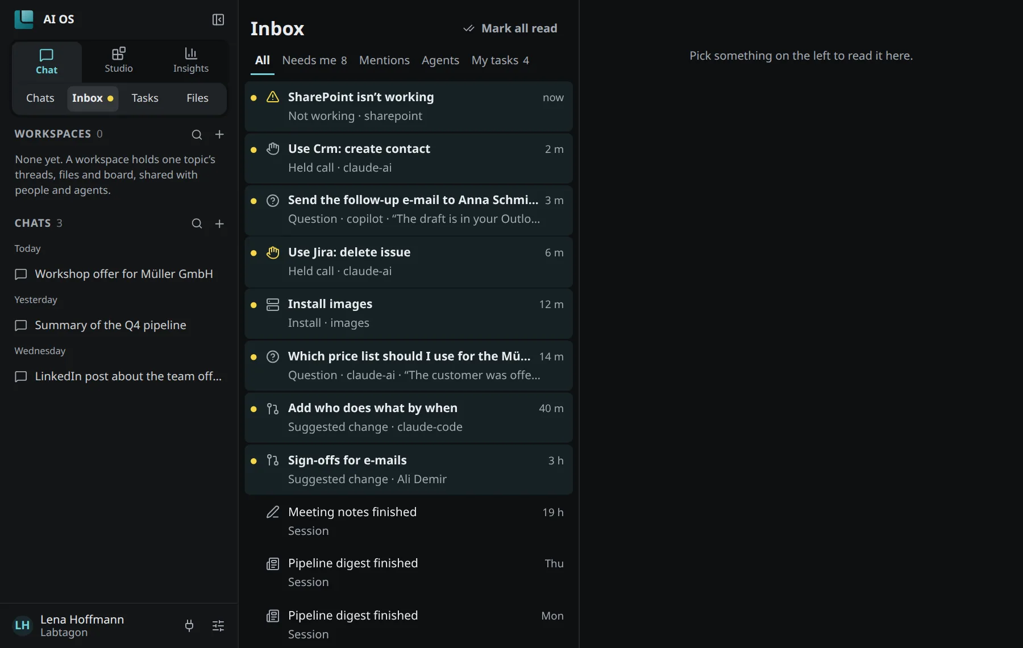Select the All inbox filter

coord(263,60)
